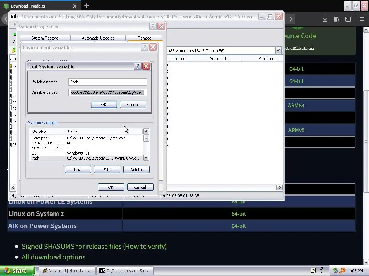
Task: Open help in System Properties window
Action: pyautogui.click(x=153, y=27)
